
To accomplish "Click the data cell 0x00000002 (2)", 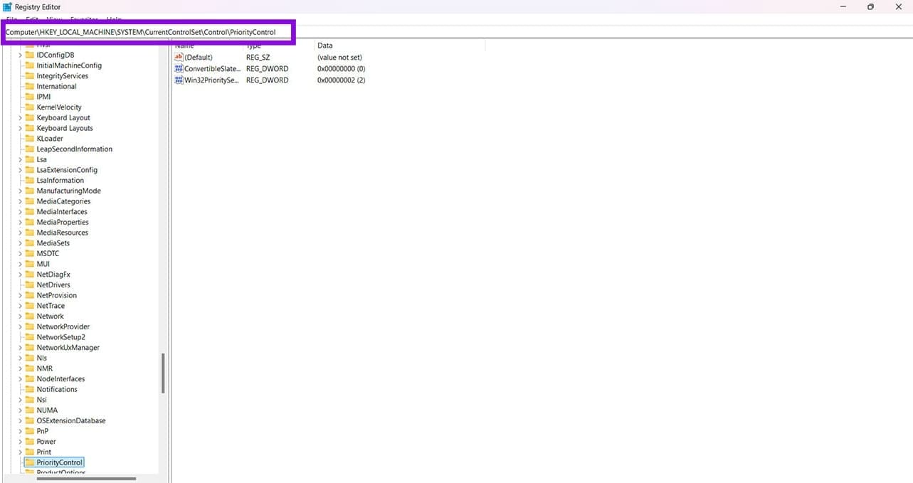I will 342,80.
